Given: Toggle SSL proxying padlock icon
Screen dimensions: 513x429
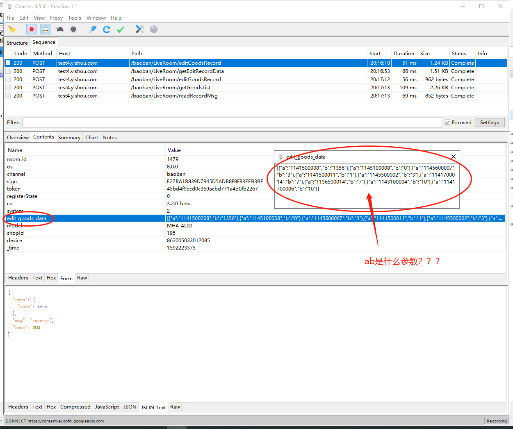Looking at the screenshot, I should pos(46,29).
